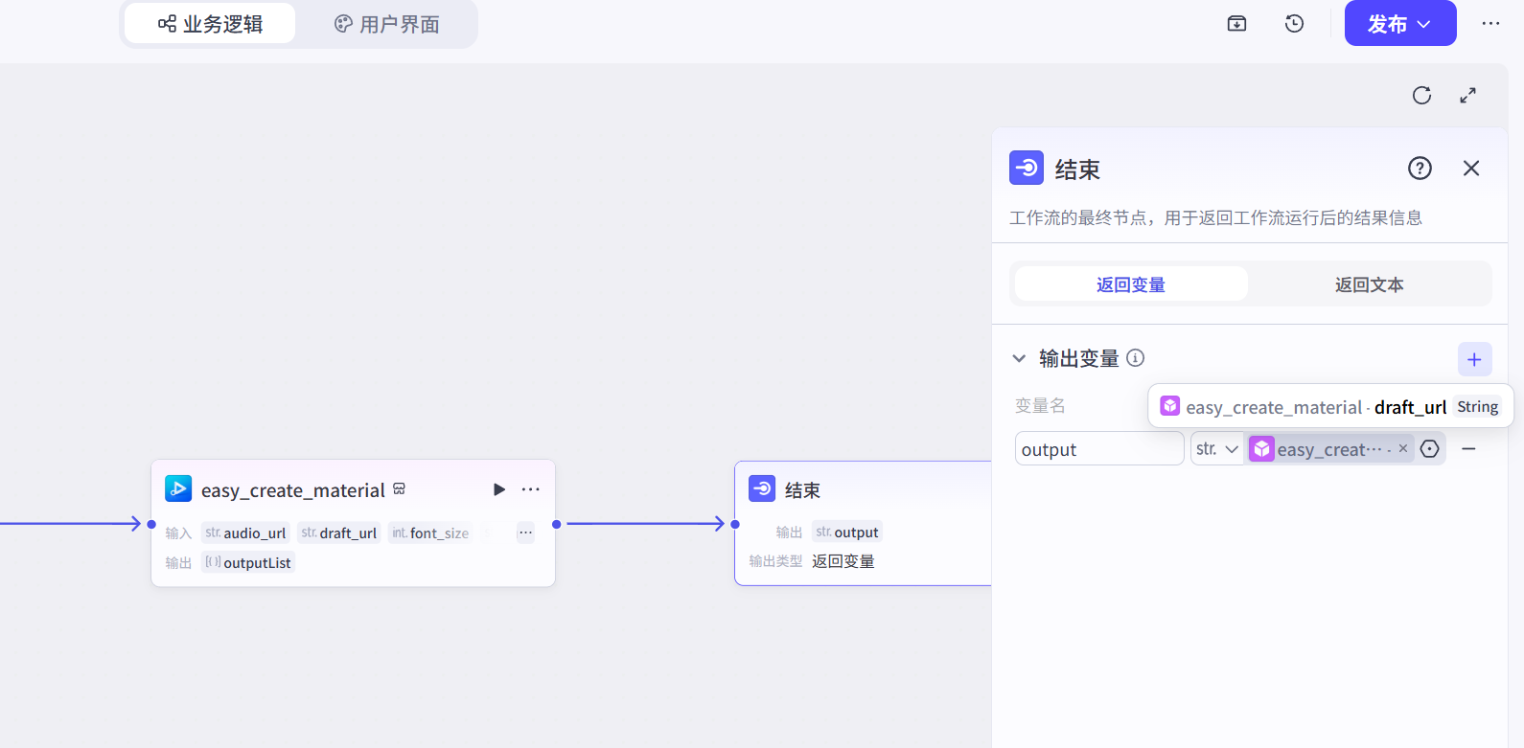The height and width of the screenshot is (748, 1524).
Task: Click the save-to-library box icon
Action: (1236, 24)
